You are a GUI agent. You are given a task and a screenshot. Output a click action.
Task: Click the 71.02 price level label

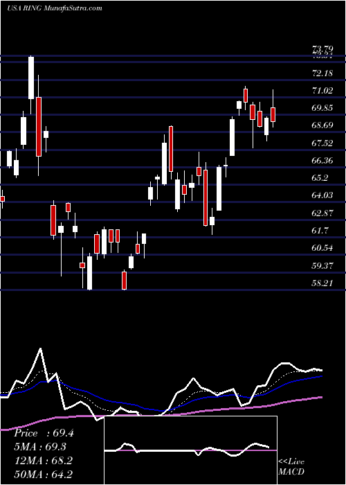322,91
